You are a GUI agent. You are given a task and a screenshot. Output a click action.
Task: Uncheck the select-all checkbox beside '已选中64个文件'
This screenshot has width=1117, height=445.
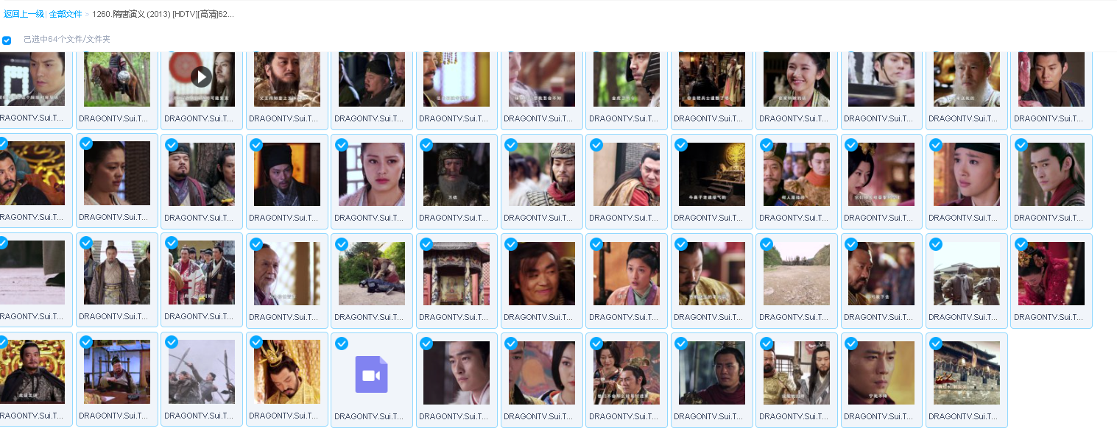[7, 40]
